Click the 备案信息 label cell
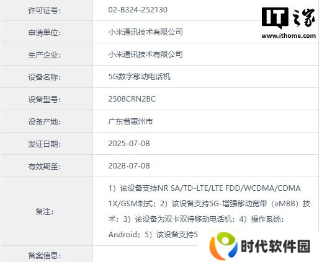The image size is (322, 262). tap(47, 254)
